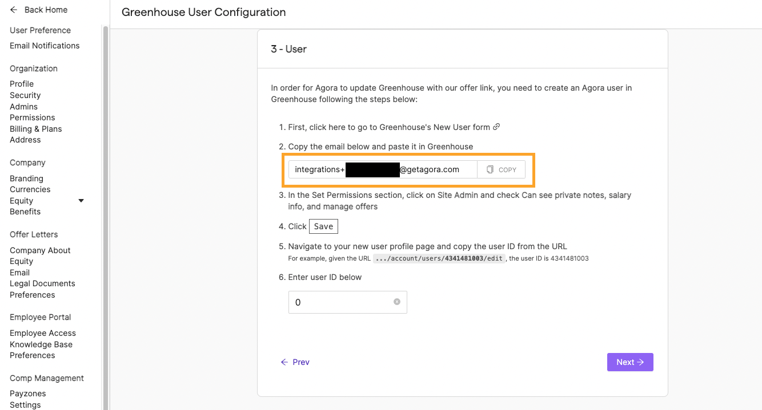Copy the integrations email with the COPY button
Screen dimensions: 762x410
[501, 169]
